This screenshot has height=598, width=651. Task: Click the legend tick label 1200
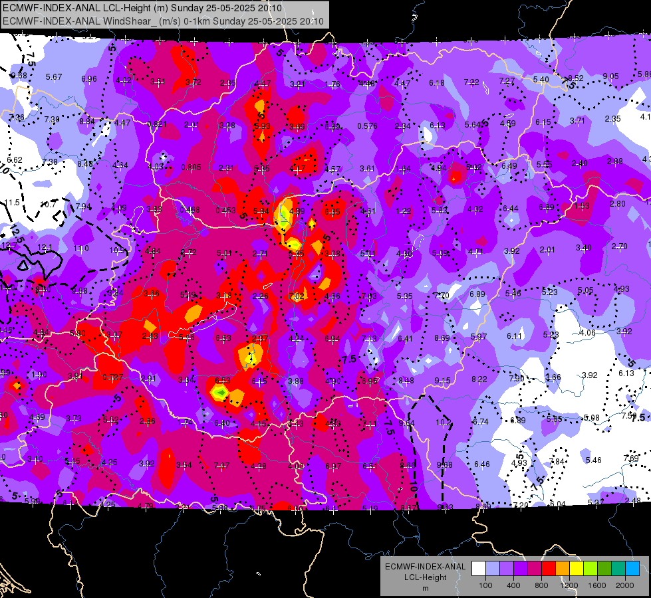coord(569,585)
